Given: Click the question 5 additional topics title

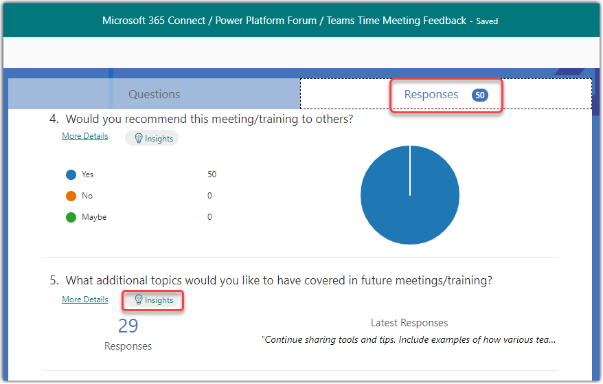Looking at the screenshot, I should (279, 280).
